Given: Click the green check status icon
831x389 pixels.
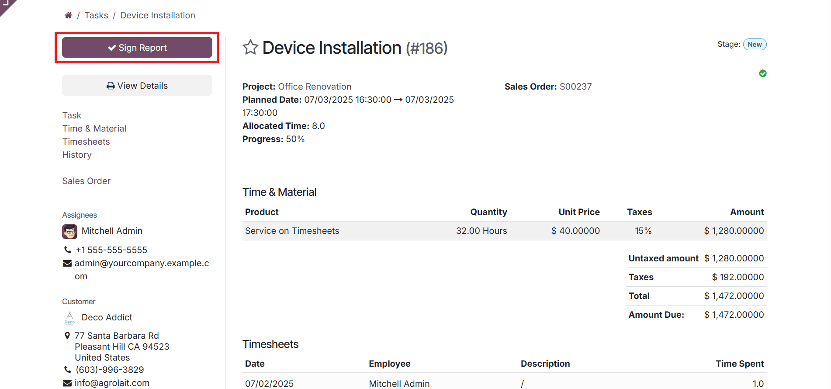Looking at the screenshot, I should tap(763, 73).
